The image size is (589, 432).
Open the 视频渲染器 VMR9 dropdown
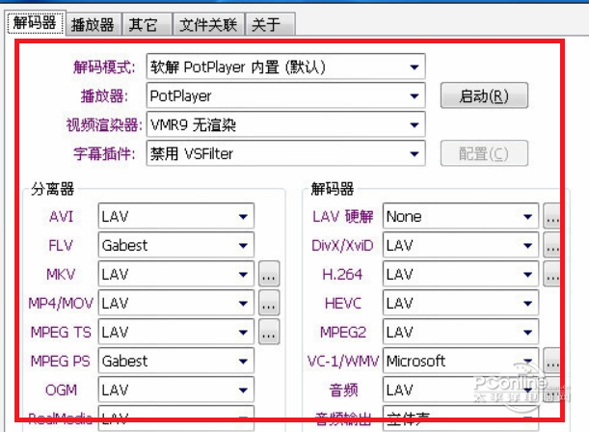pos(286,124)
